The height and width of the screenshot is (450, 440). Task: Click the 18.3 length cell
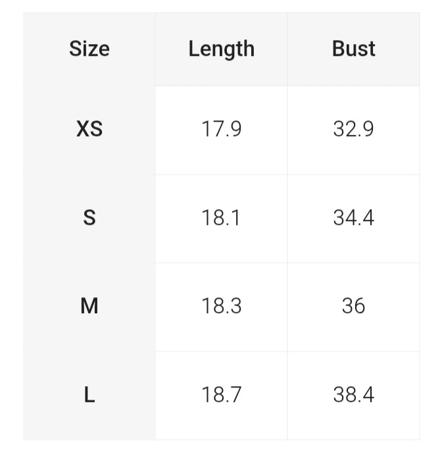point(221,306)
